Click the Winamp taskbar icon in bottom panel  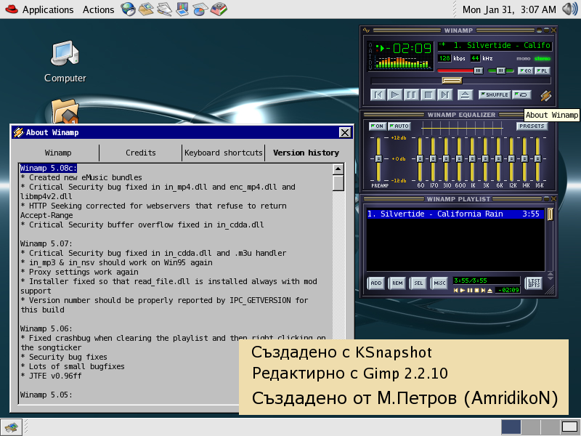point(11,427)
